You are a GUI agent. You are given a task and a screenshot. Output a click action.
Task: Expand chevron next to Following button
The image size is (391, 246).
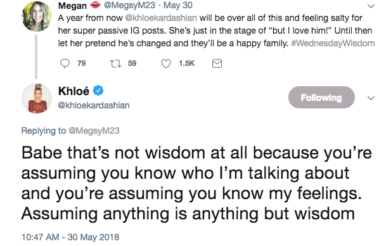371,98
